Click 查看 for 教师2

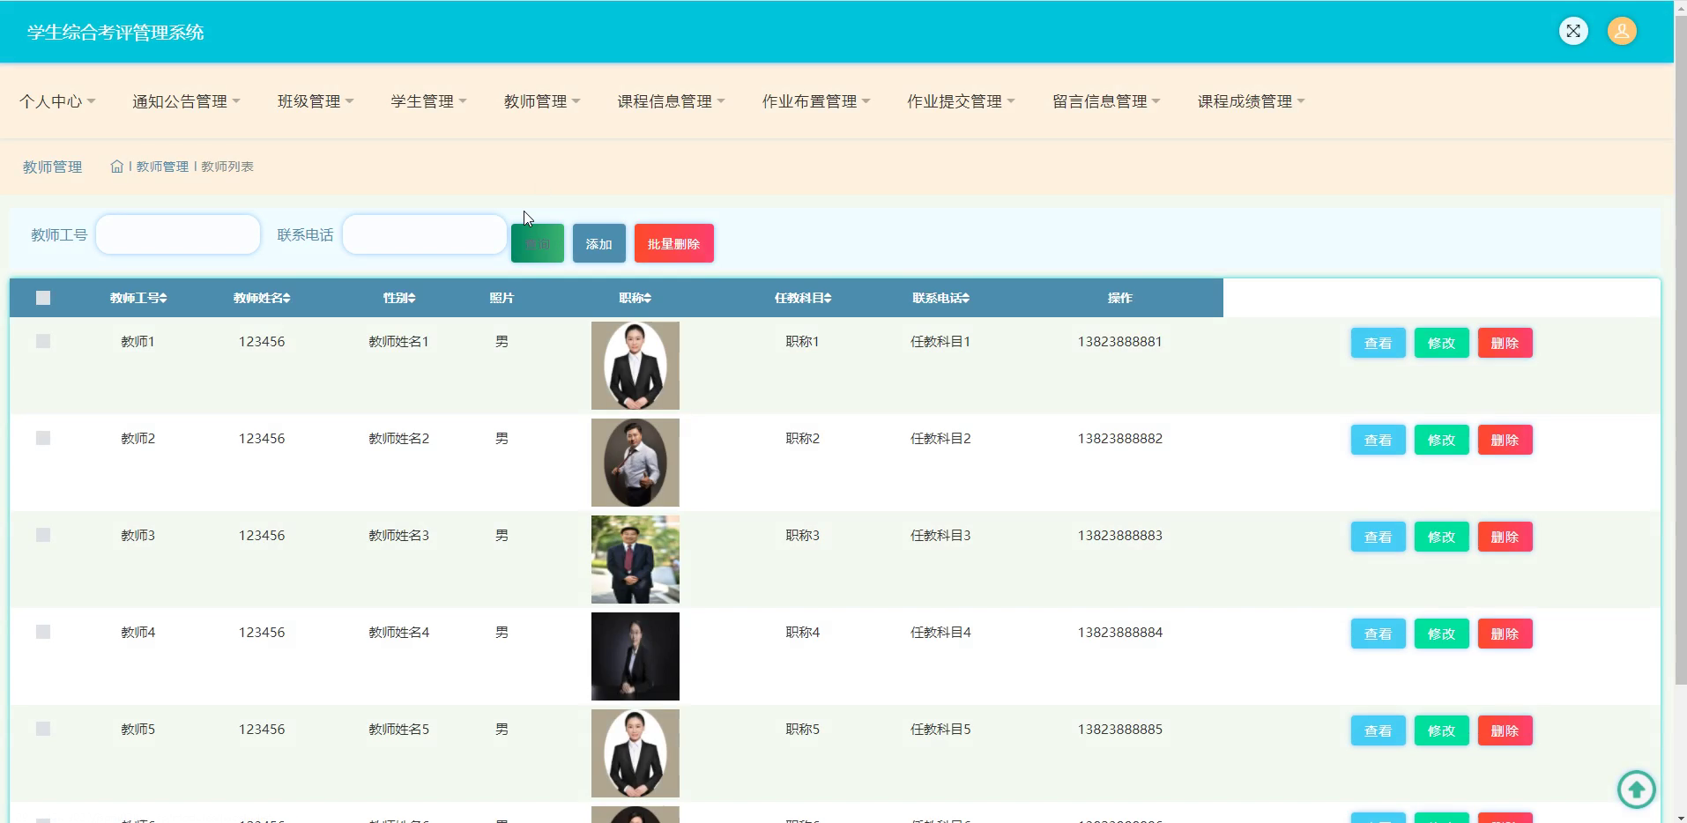click(1379, 440)
